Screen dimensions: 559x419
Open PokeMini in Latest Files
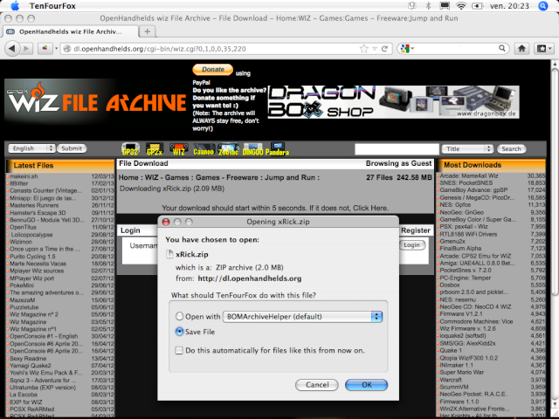click(22, 285)
